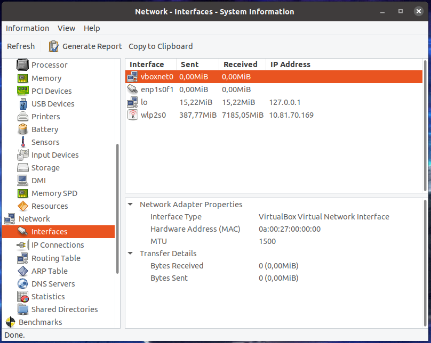Click the sidebar vertical scrollbar
Viewport: 431px width, 343px height.
pyautogui.click(x=118, y=208)
